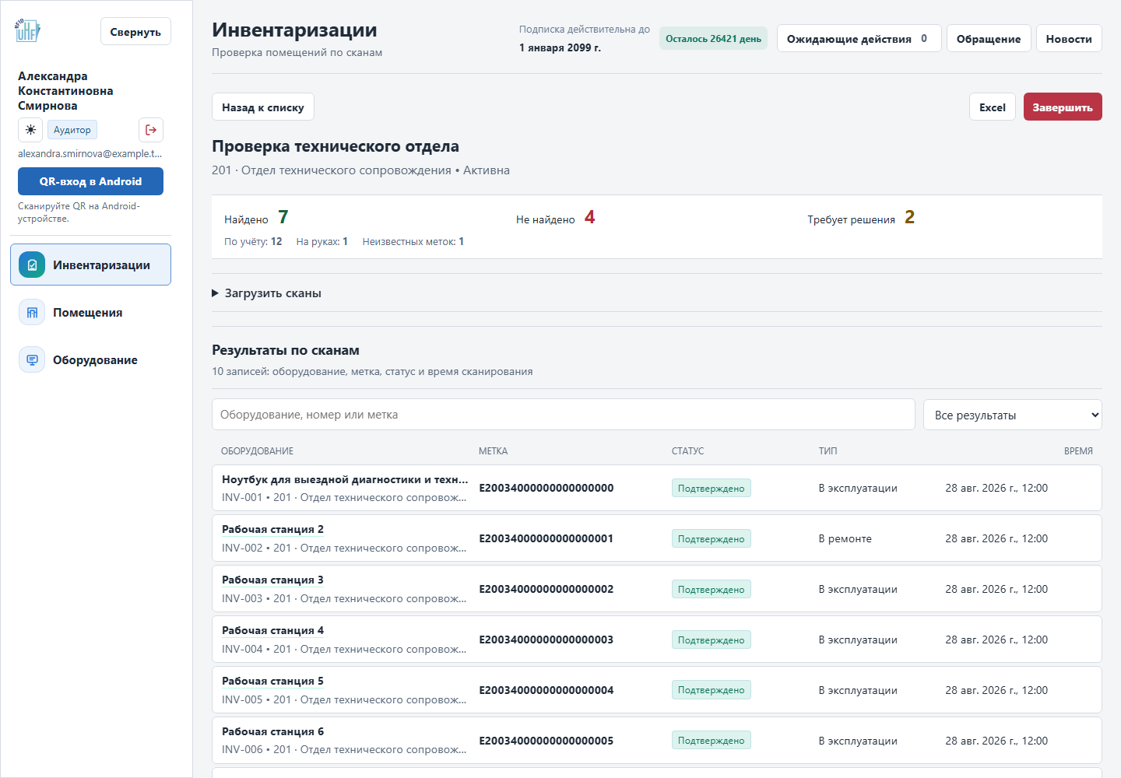
Task: Click the ОБОРУДОВАНИЕ column header
Action: pos(258,451)
